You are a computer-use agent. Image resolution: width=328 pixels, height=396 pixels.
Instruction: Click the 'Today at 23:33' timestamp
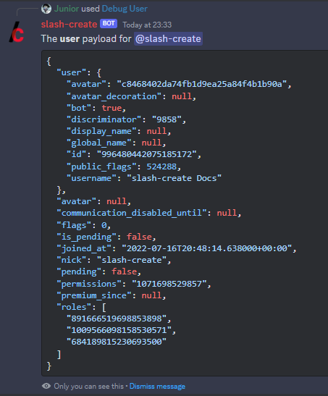tap(147, 25)
